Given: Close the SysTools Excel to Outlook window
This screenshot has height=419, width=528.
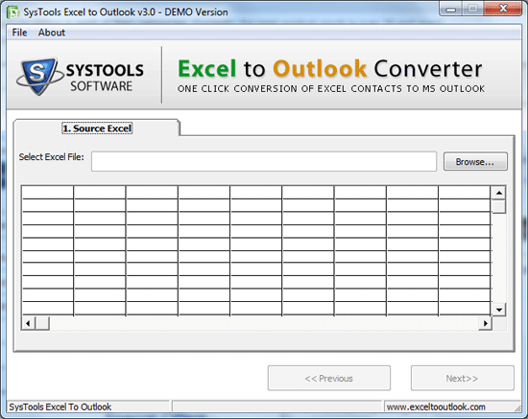Looking at the screenshot, I should [503, 9].
